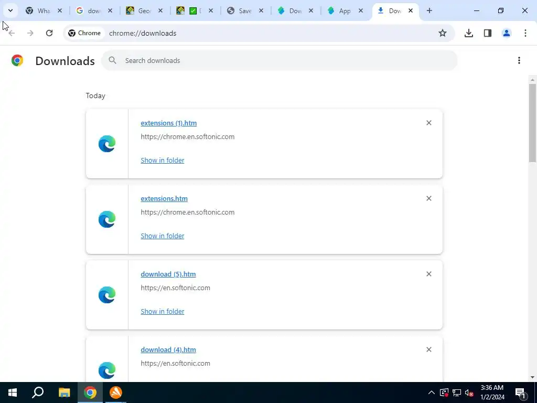Show extensions (1).htm in folder
Screen dimensions: 537x403
(x=163, y=160)
